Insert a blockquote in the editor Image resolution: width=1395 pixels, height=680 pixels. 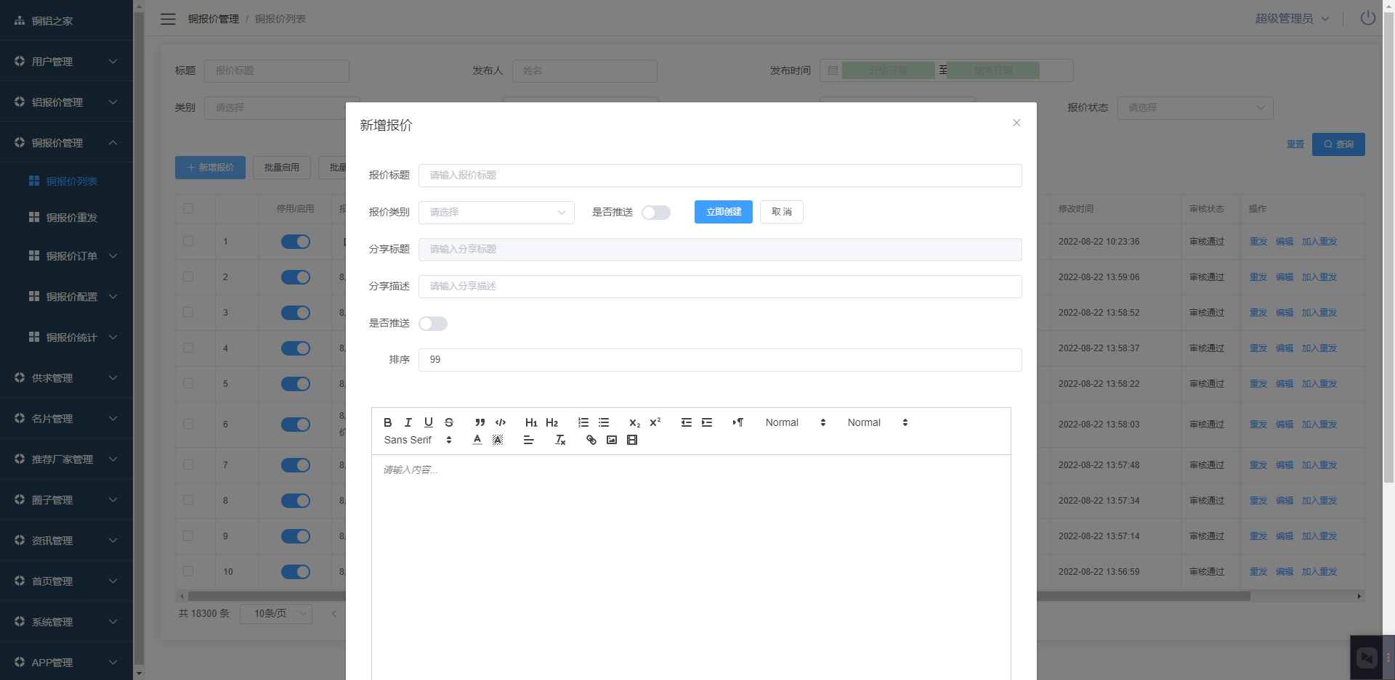[x=480, y=422]
